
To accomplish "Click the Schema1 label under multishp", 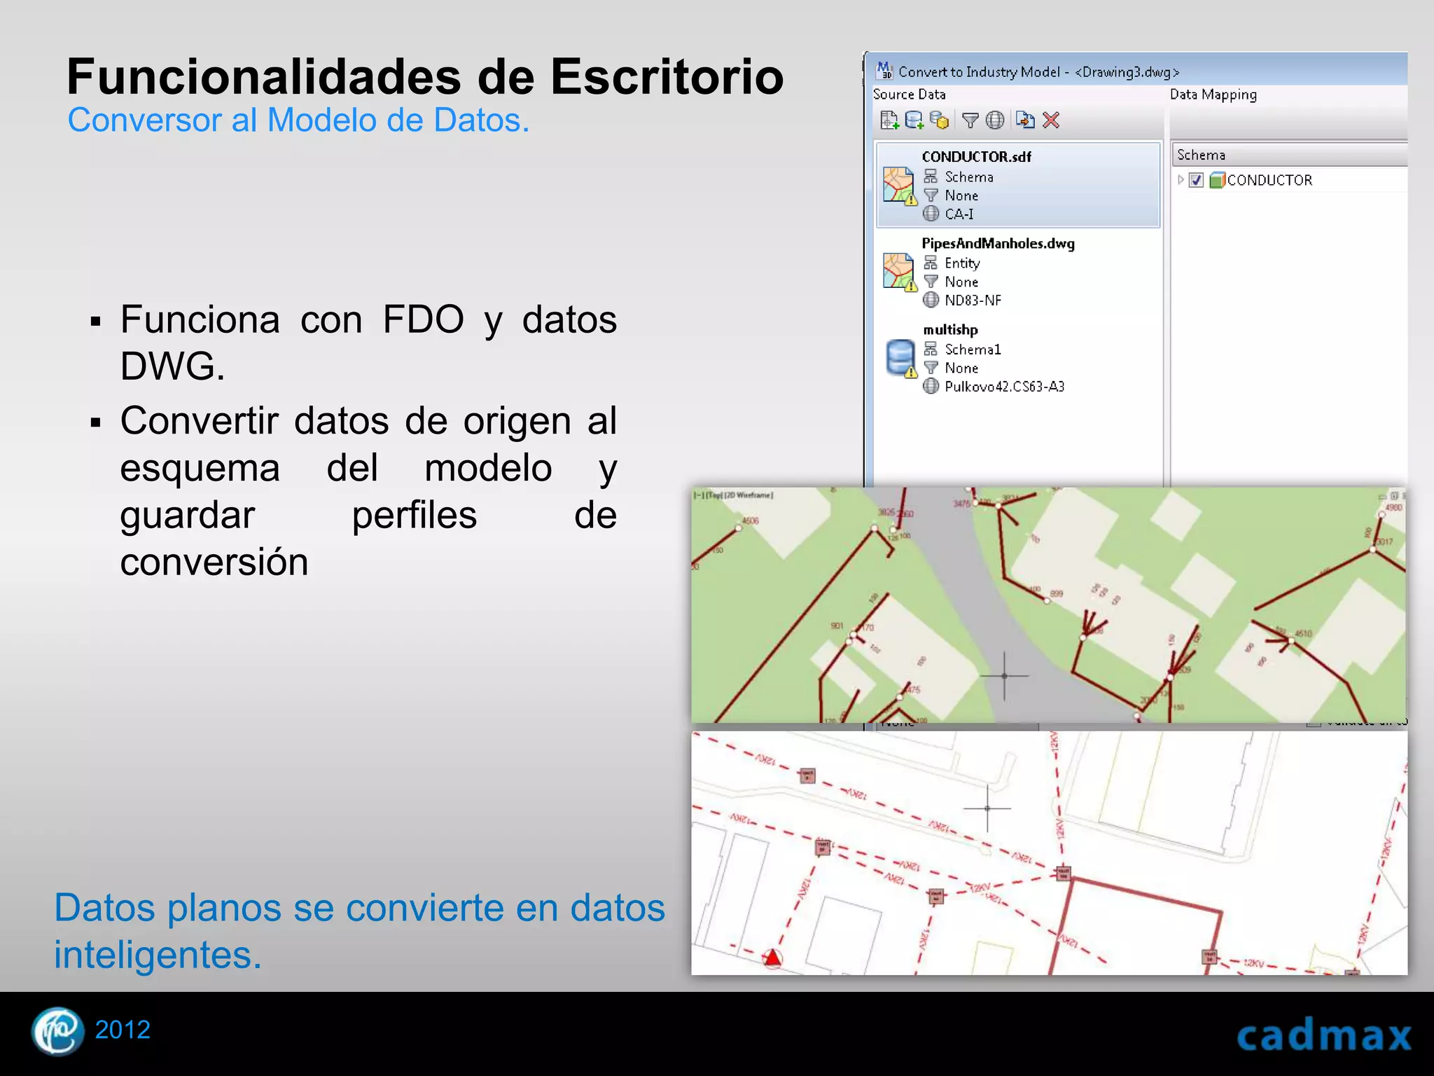I will (973, 350).
